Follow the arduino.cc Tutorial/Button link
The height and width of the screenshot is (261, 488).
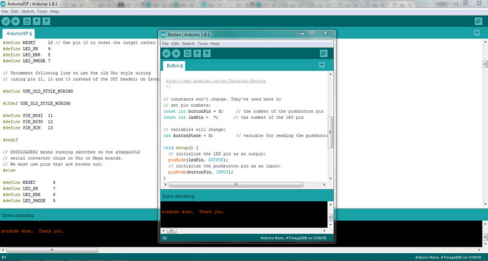tap(216, 81)
